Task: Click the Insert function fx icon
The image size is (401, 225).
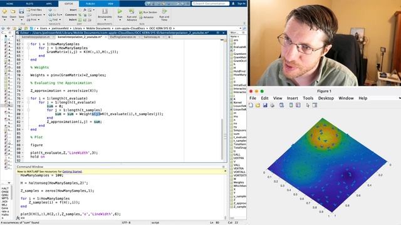Action: [x=85, y=10]
